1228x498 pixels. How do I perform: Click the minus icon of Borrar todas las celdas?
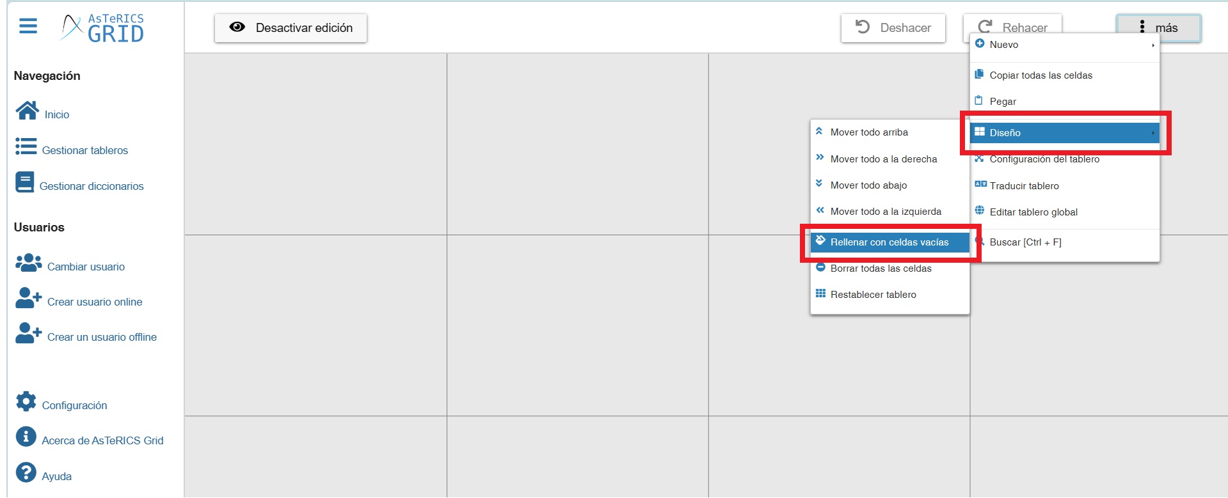tap(820, 267)
